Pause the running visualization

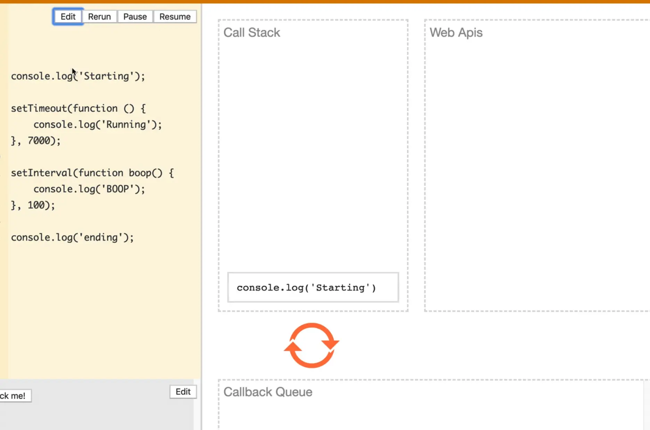135,17
